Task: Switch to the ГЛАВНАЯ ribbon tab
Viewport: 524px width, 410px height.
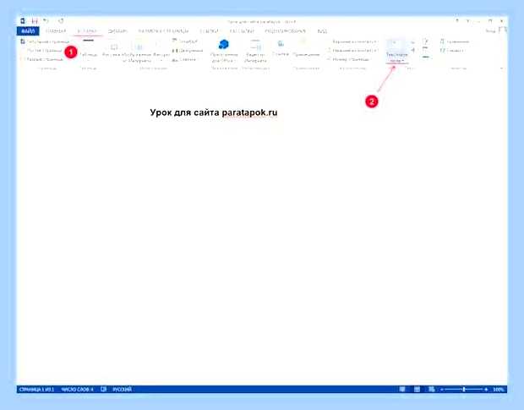Action: coord(56,31)
